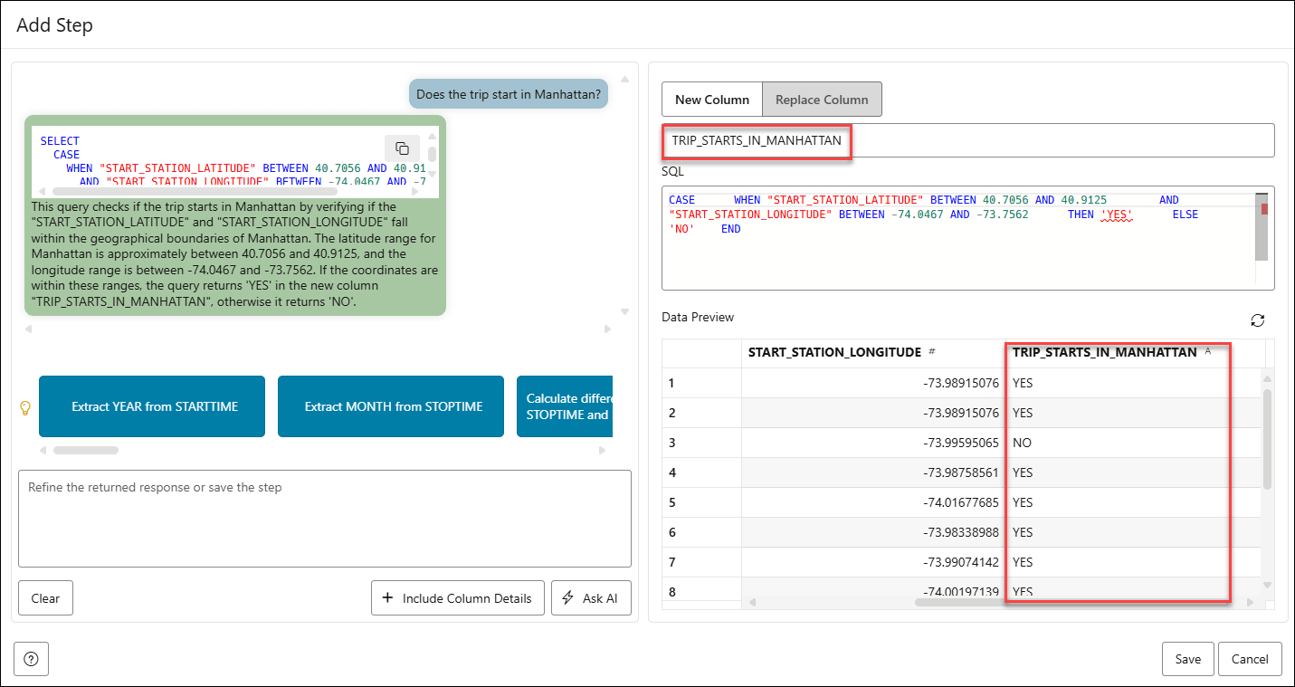Screen dimensions: 1295x687
Task: Click the START_STATION_LONGITUDE column header
Action: (834, 352)
